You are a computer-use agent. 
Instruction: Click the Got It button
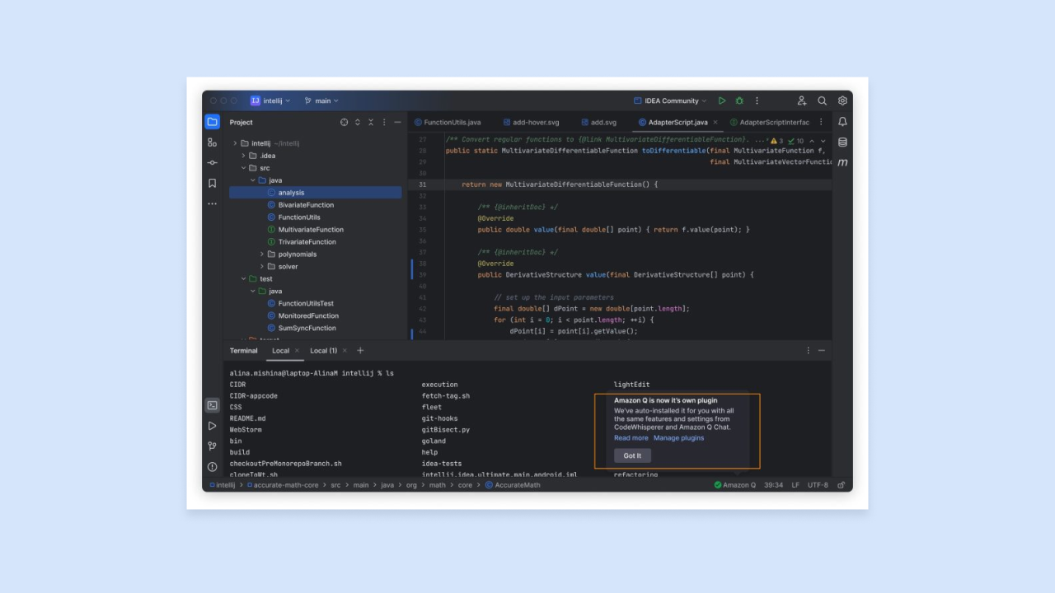(632, 455)
